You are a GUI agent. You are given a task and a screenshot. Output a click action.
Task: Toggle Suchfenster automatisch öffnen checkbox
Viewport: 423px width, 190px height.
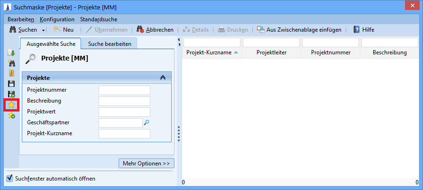tap(9, 178)
